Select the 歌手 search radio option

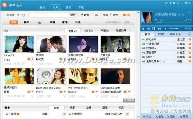[x=111, y=15]
